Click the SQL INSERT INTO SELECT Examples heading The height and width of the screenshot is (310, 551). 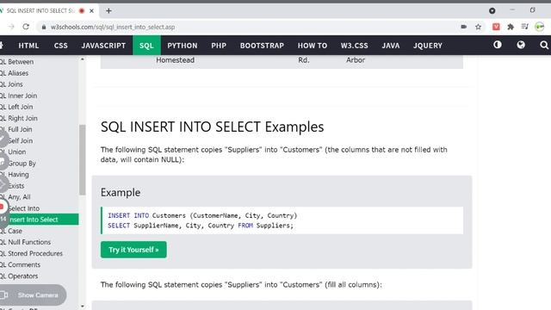[213, 127]
